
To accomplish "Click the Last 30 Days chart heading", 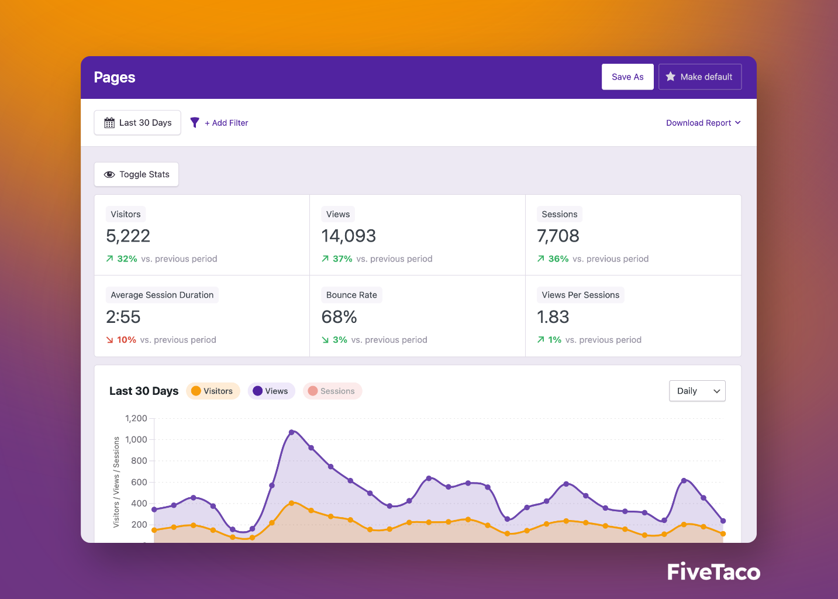I will 144,391.
